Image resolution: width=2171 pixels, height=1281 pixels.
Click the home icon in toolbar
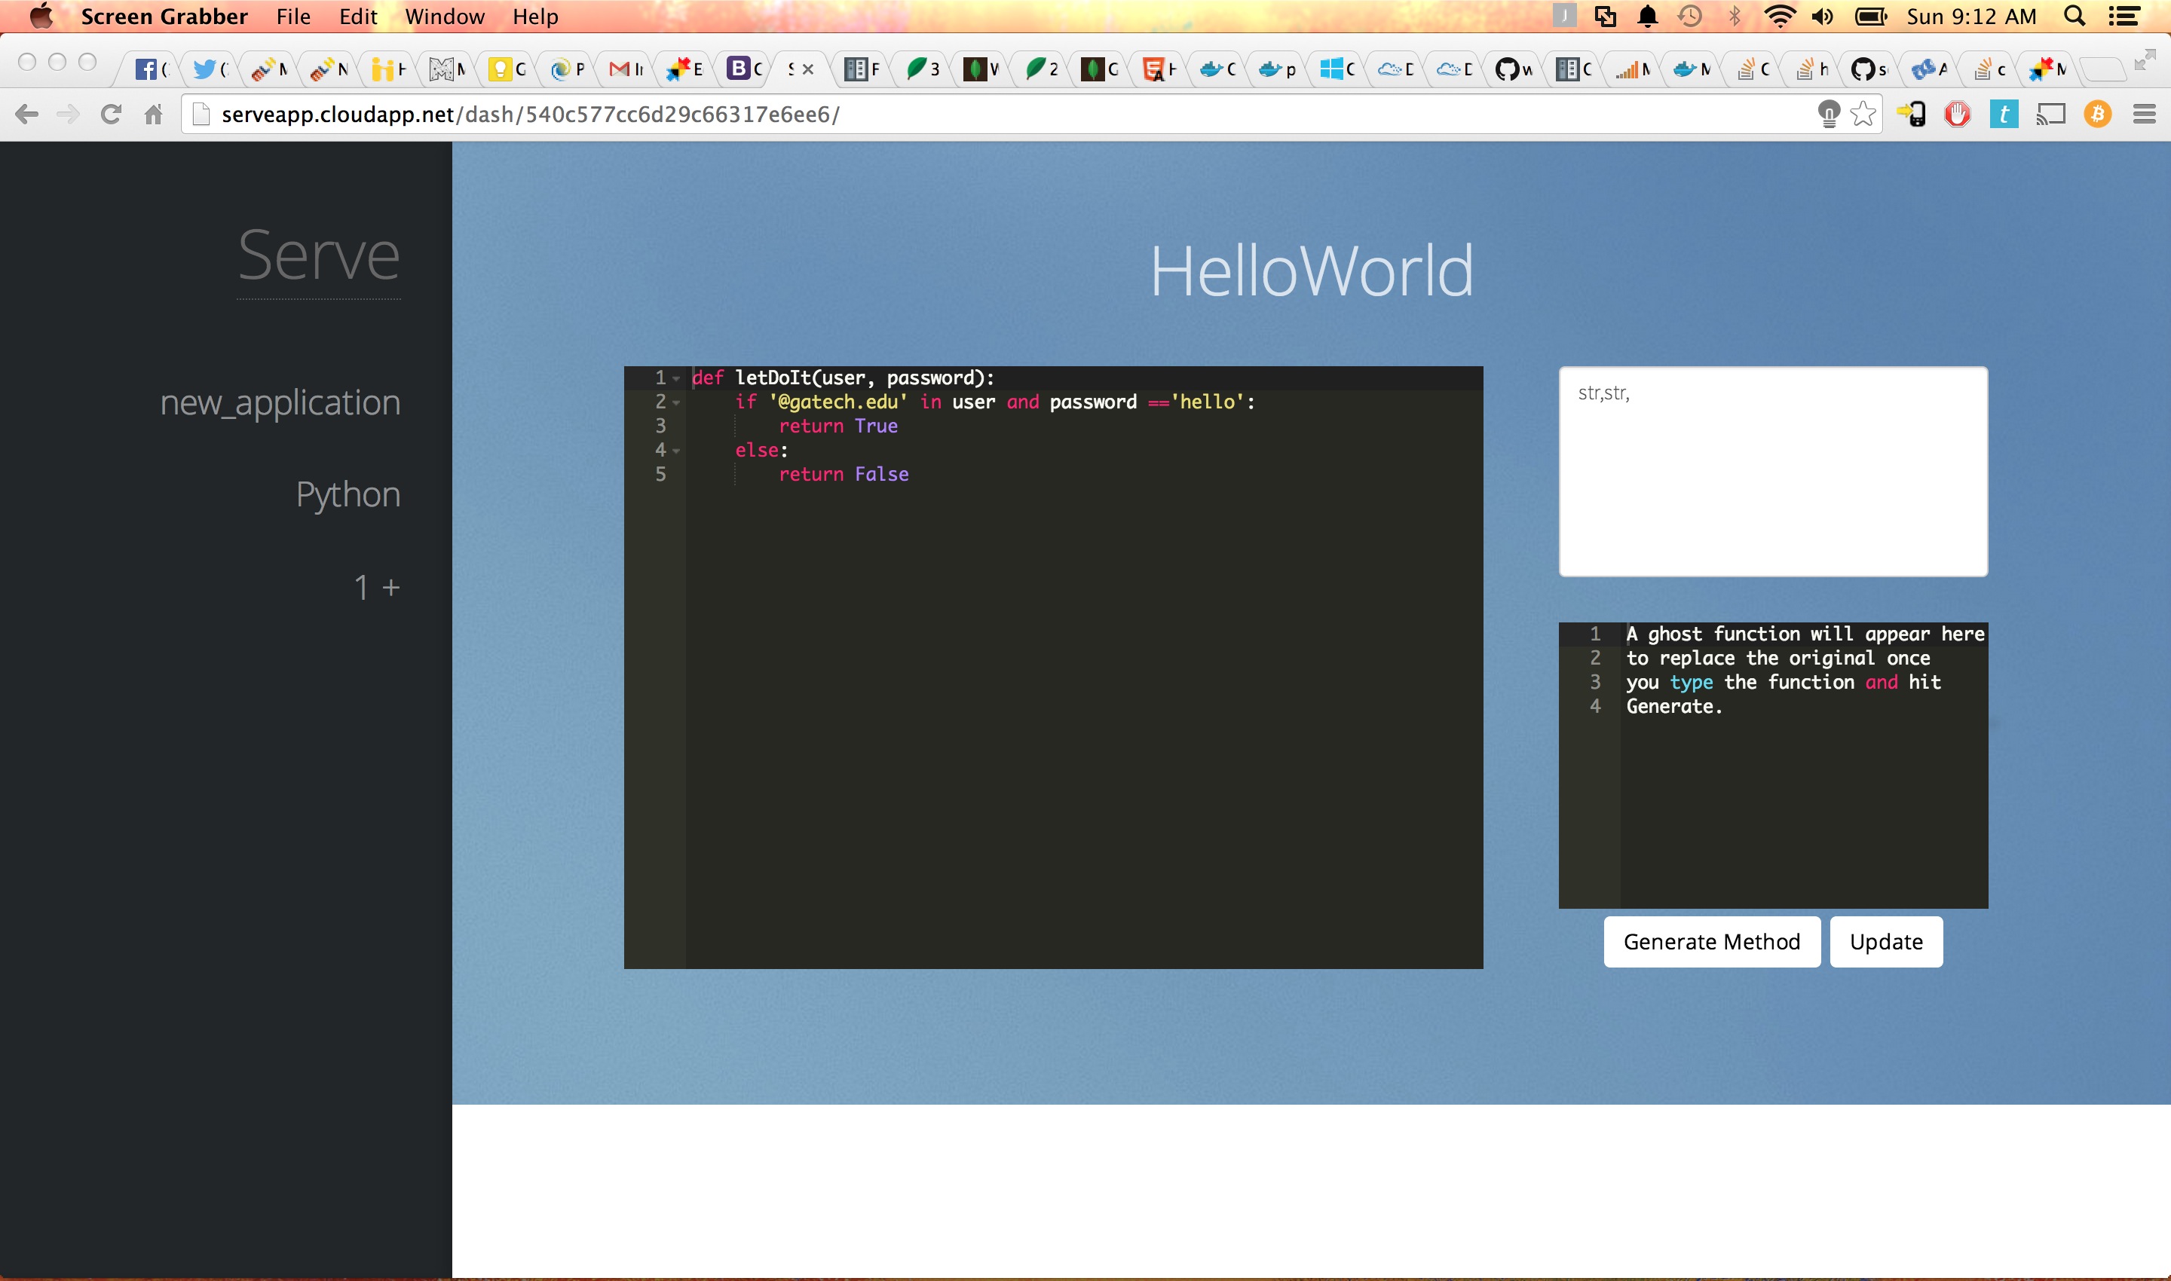click(x=154, y=114)
